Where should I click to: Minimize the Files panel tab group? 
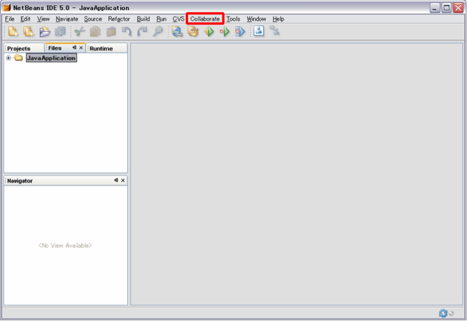[x=75, y=47]
